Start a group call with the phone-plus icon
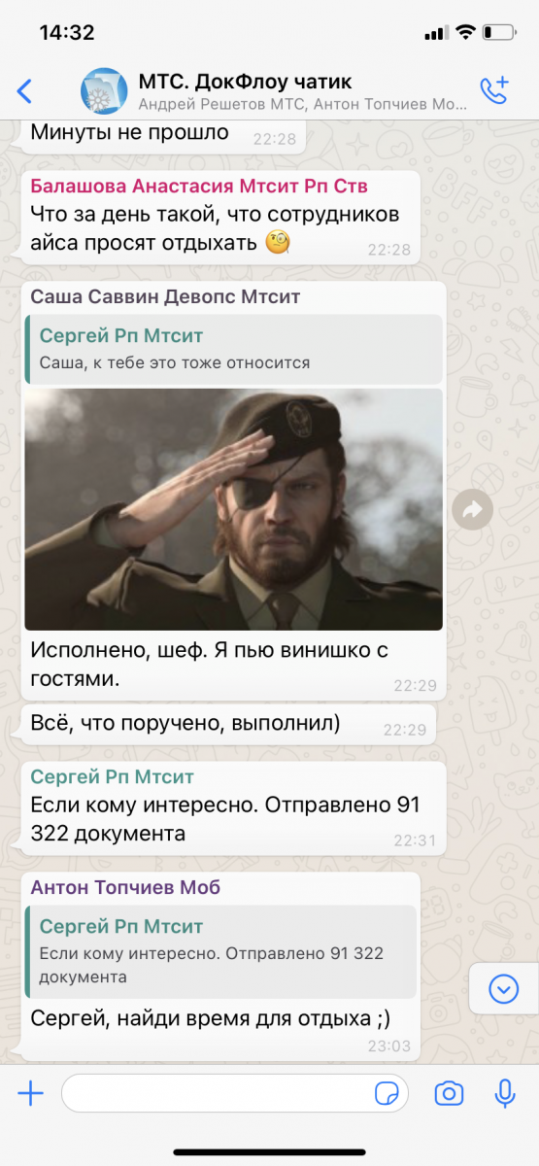The width and height of the screenshot is (539, 1166). coord(494,90)
